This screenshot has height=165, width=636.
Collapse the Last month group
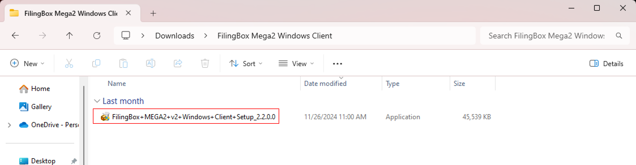click(x=97, y=101)
